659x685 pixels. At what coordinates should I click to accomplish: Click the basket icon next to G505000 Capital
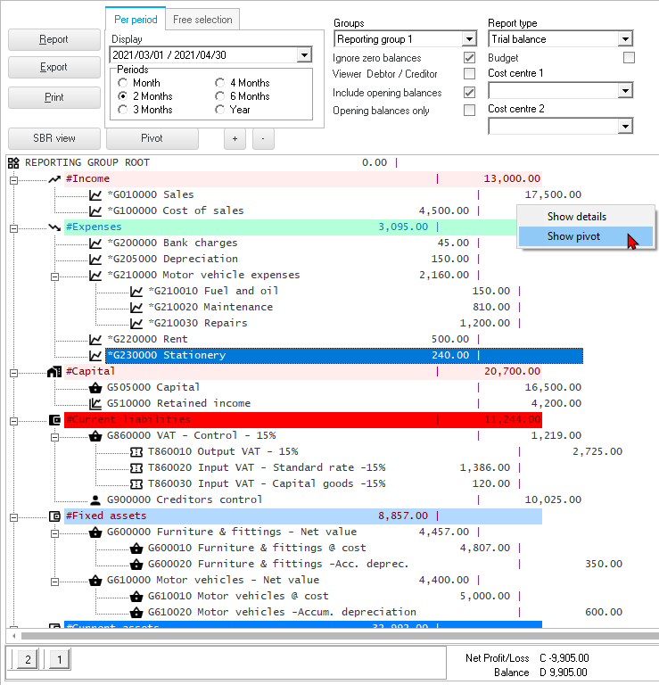tap(95, 388)
